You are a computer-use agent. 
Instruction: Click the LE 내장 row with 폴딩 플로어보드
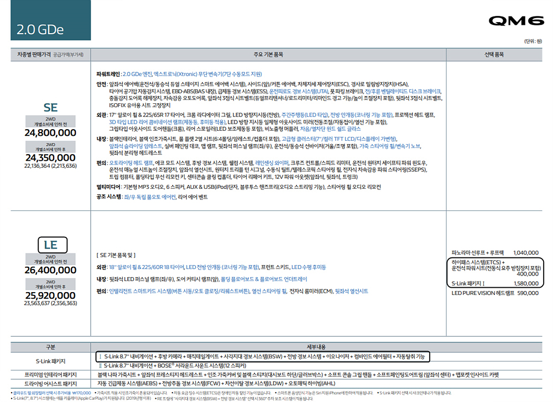tap(202, 279)
